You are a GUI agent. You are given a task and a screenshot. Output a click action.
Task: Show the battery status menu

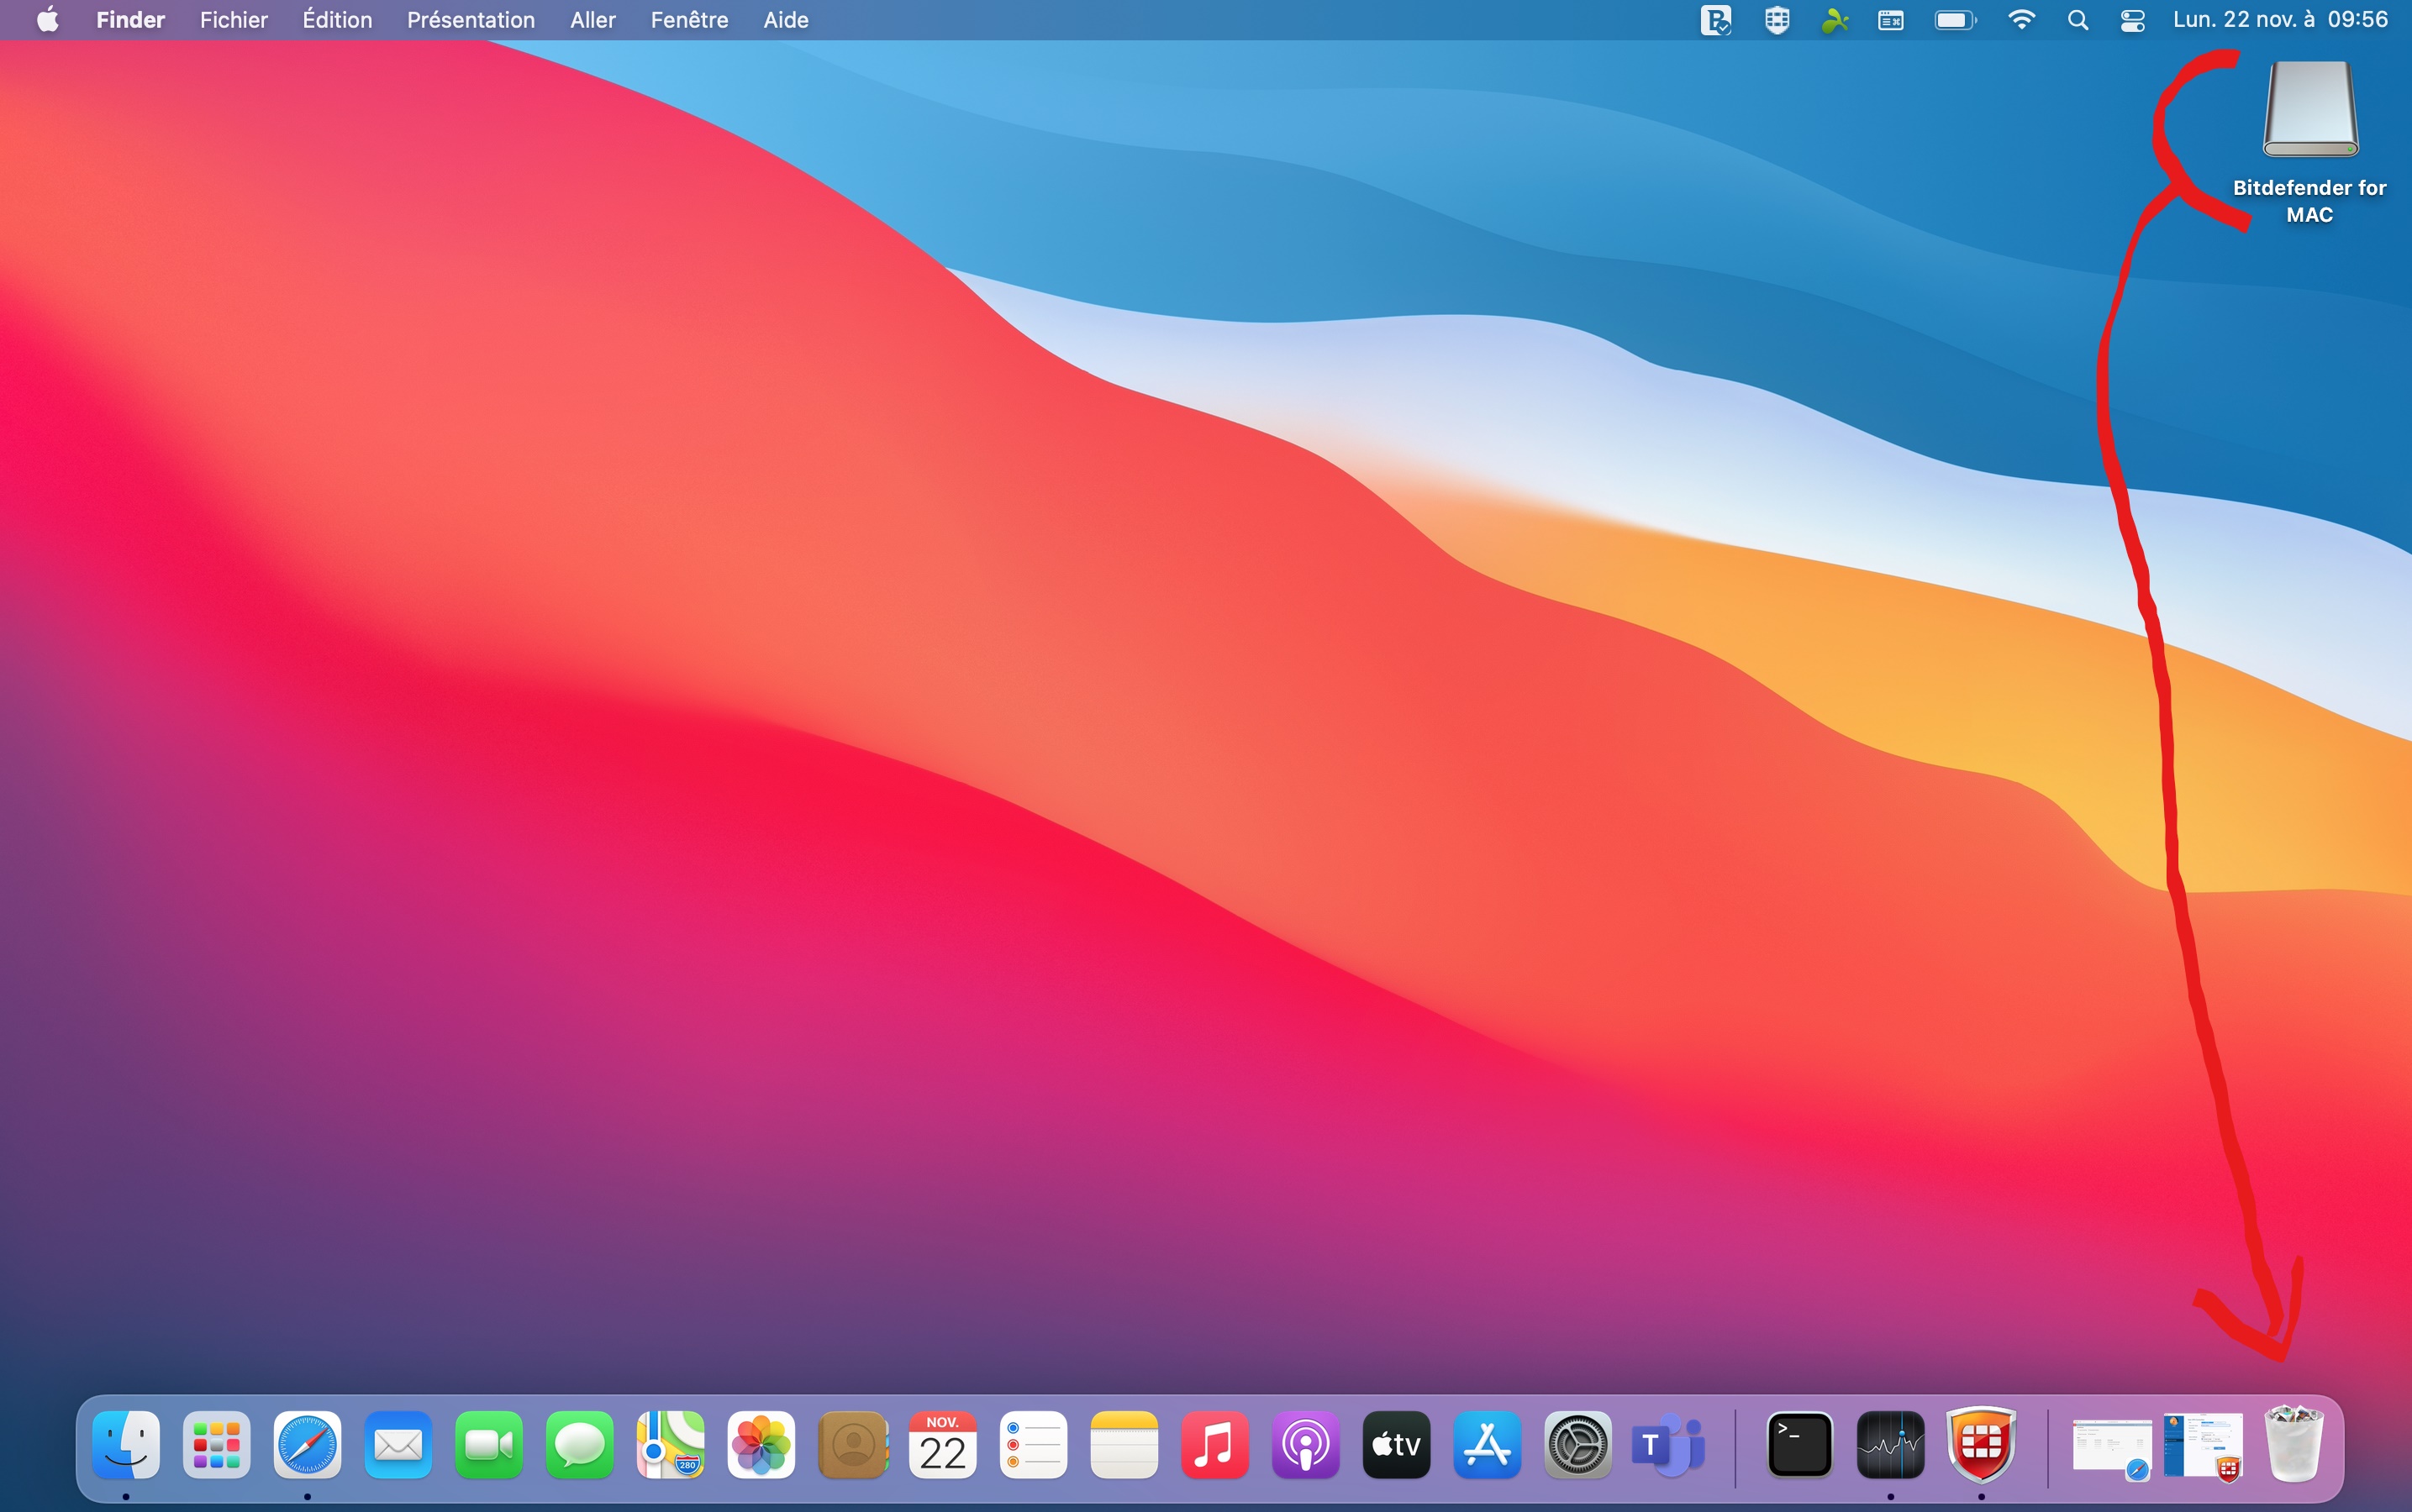tap(1954, 20)
